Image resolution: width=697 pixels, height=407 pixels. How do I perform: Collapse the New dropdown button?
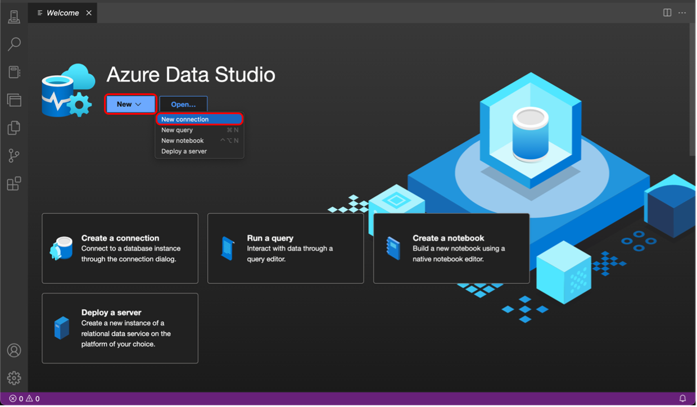click(130, 104)
